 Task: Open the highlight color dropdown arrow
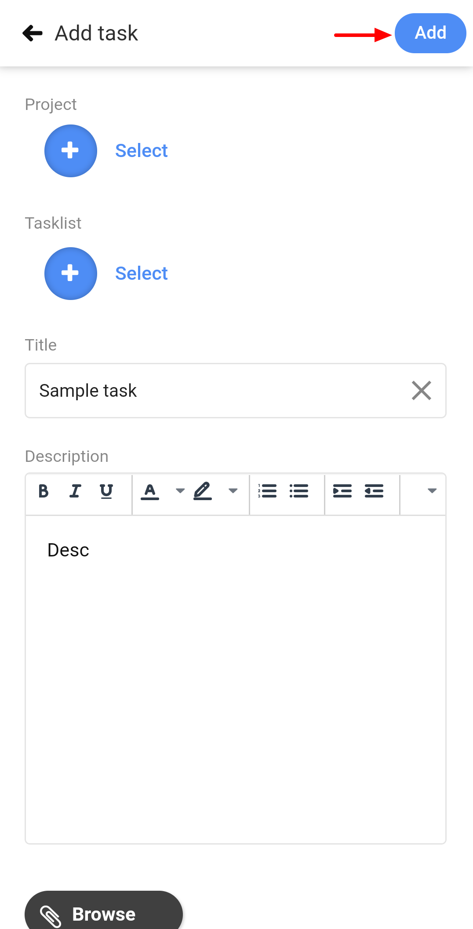point(233,491)
